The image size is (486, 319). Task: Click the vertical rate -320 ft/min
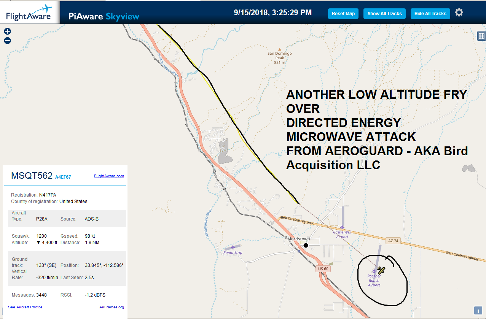[47, 278]
